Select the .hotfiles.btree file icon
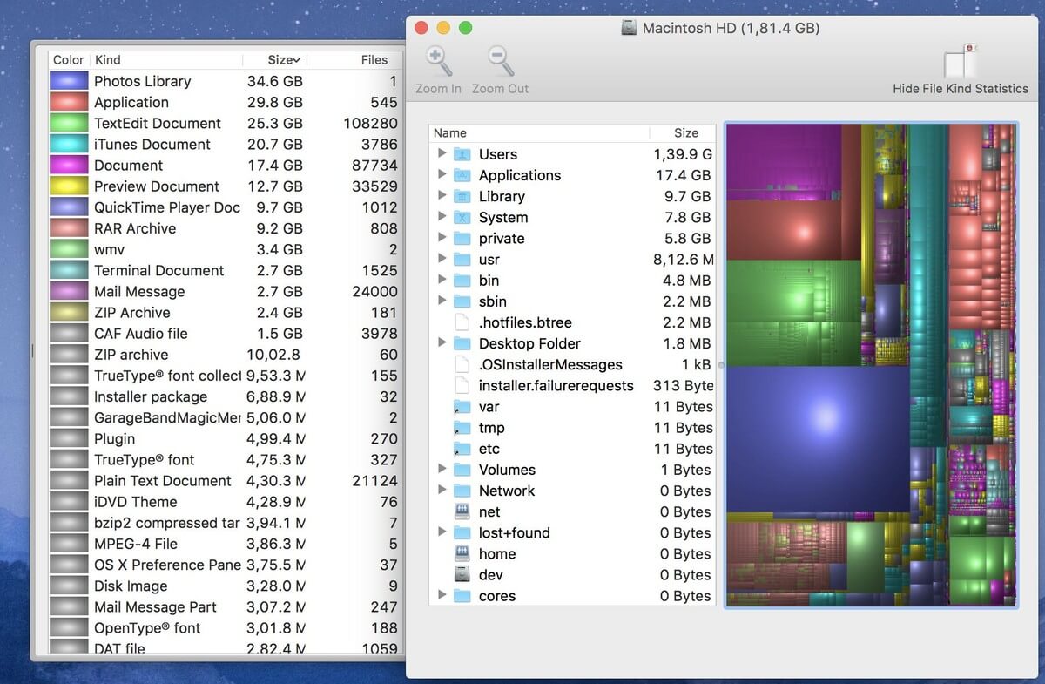 tap(462, 322)
